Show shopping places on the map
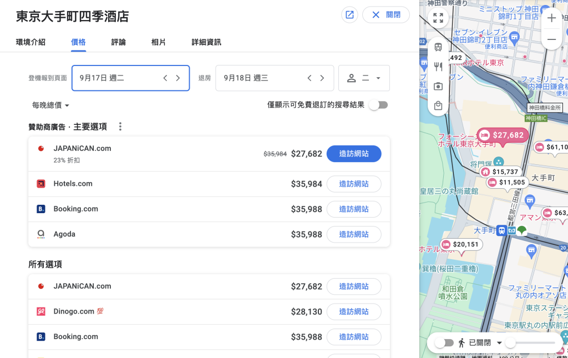The width and height of the screenshot is (568, 358). coord(438,105)
